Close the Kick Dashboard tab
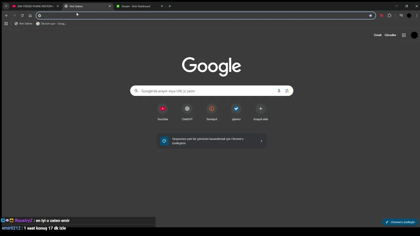 pos(162,6)
